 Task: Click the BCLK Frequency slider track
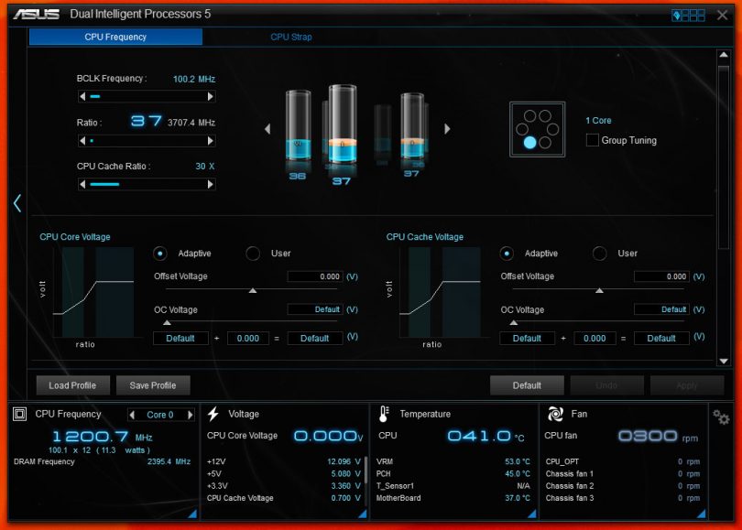pyautogui.click(x=147, y=96)
